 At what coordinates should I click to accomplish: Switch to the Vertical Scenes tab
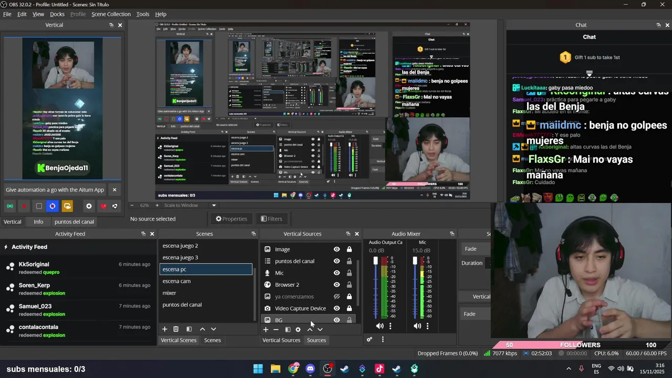[x=178, y=340]
